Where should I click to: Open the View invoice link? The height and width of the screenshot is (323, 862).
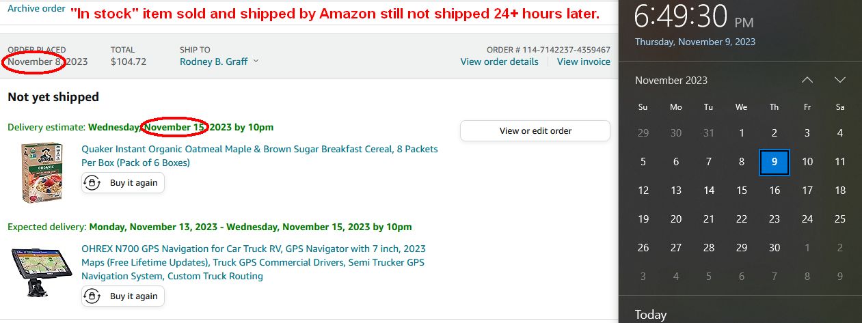(x=583, y=61)
